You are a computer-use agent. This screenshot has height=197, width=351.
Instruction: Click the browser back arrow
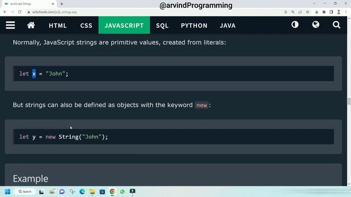pos(5,12)
